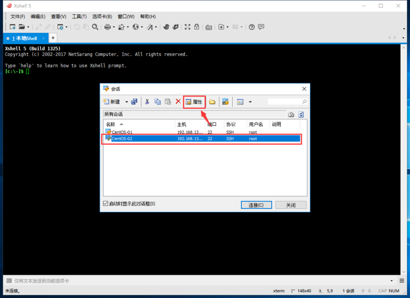Click the Xftp swirl icon in the main toolbar
Image resolution: width=410 pixels, height=298 pixels.
(166, 27)
